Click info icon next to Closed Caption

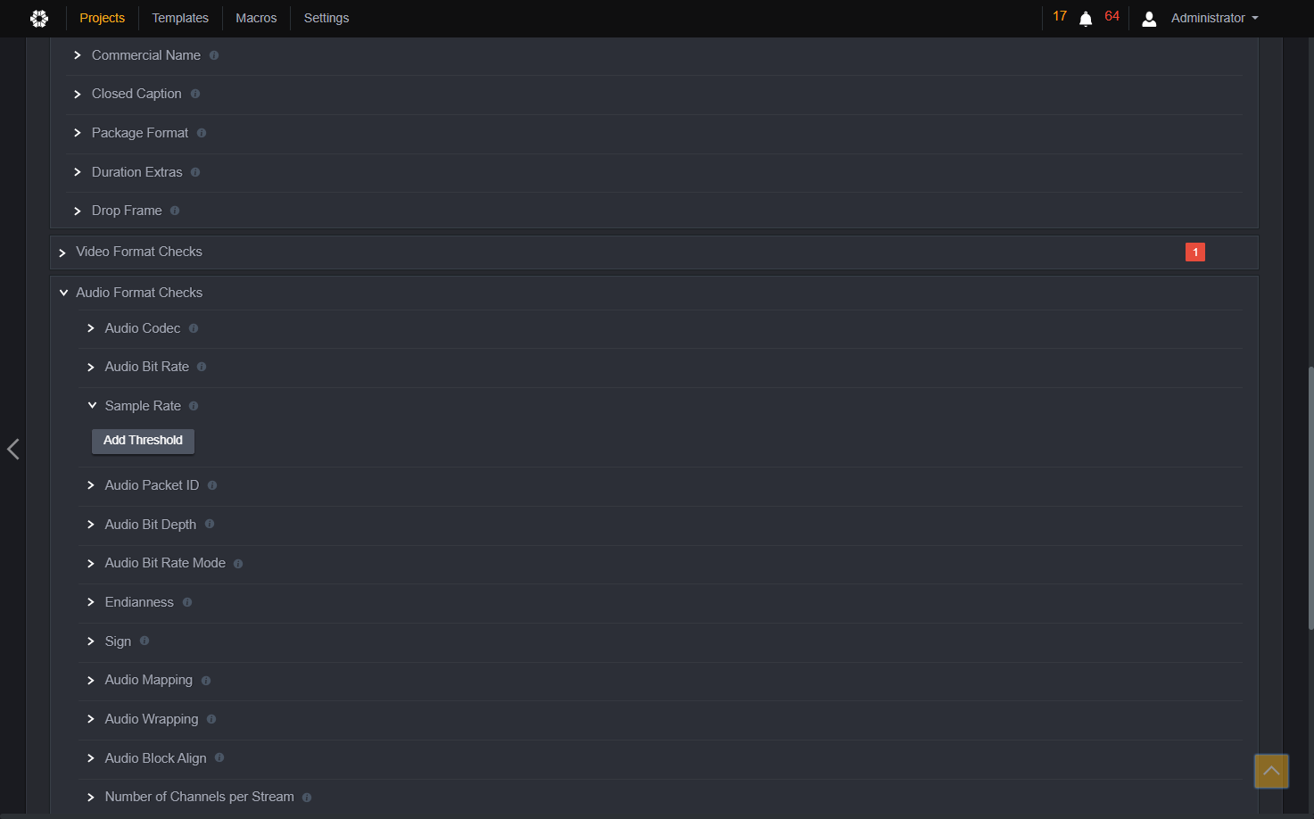pyautogui.click(x=195, y=94)
